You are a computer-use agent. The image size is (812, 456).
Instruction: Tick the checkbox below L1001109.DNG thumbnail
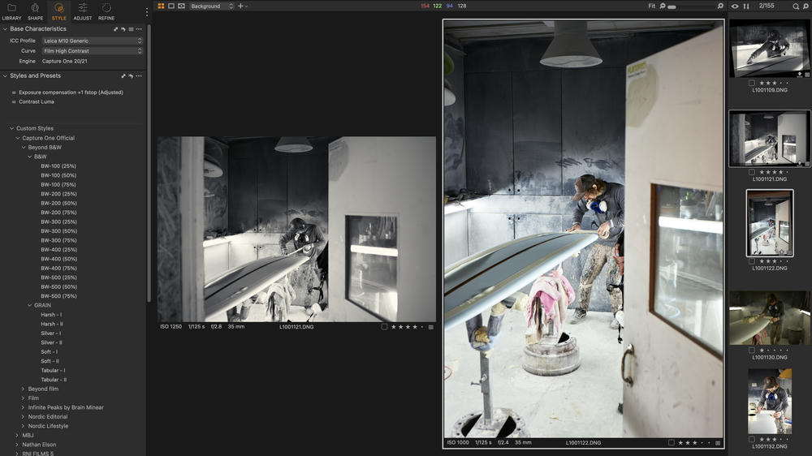click(x=752, y=83)
